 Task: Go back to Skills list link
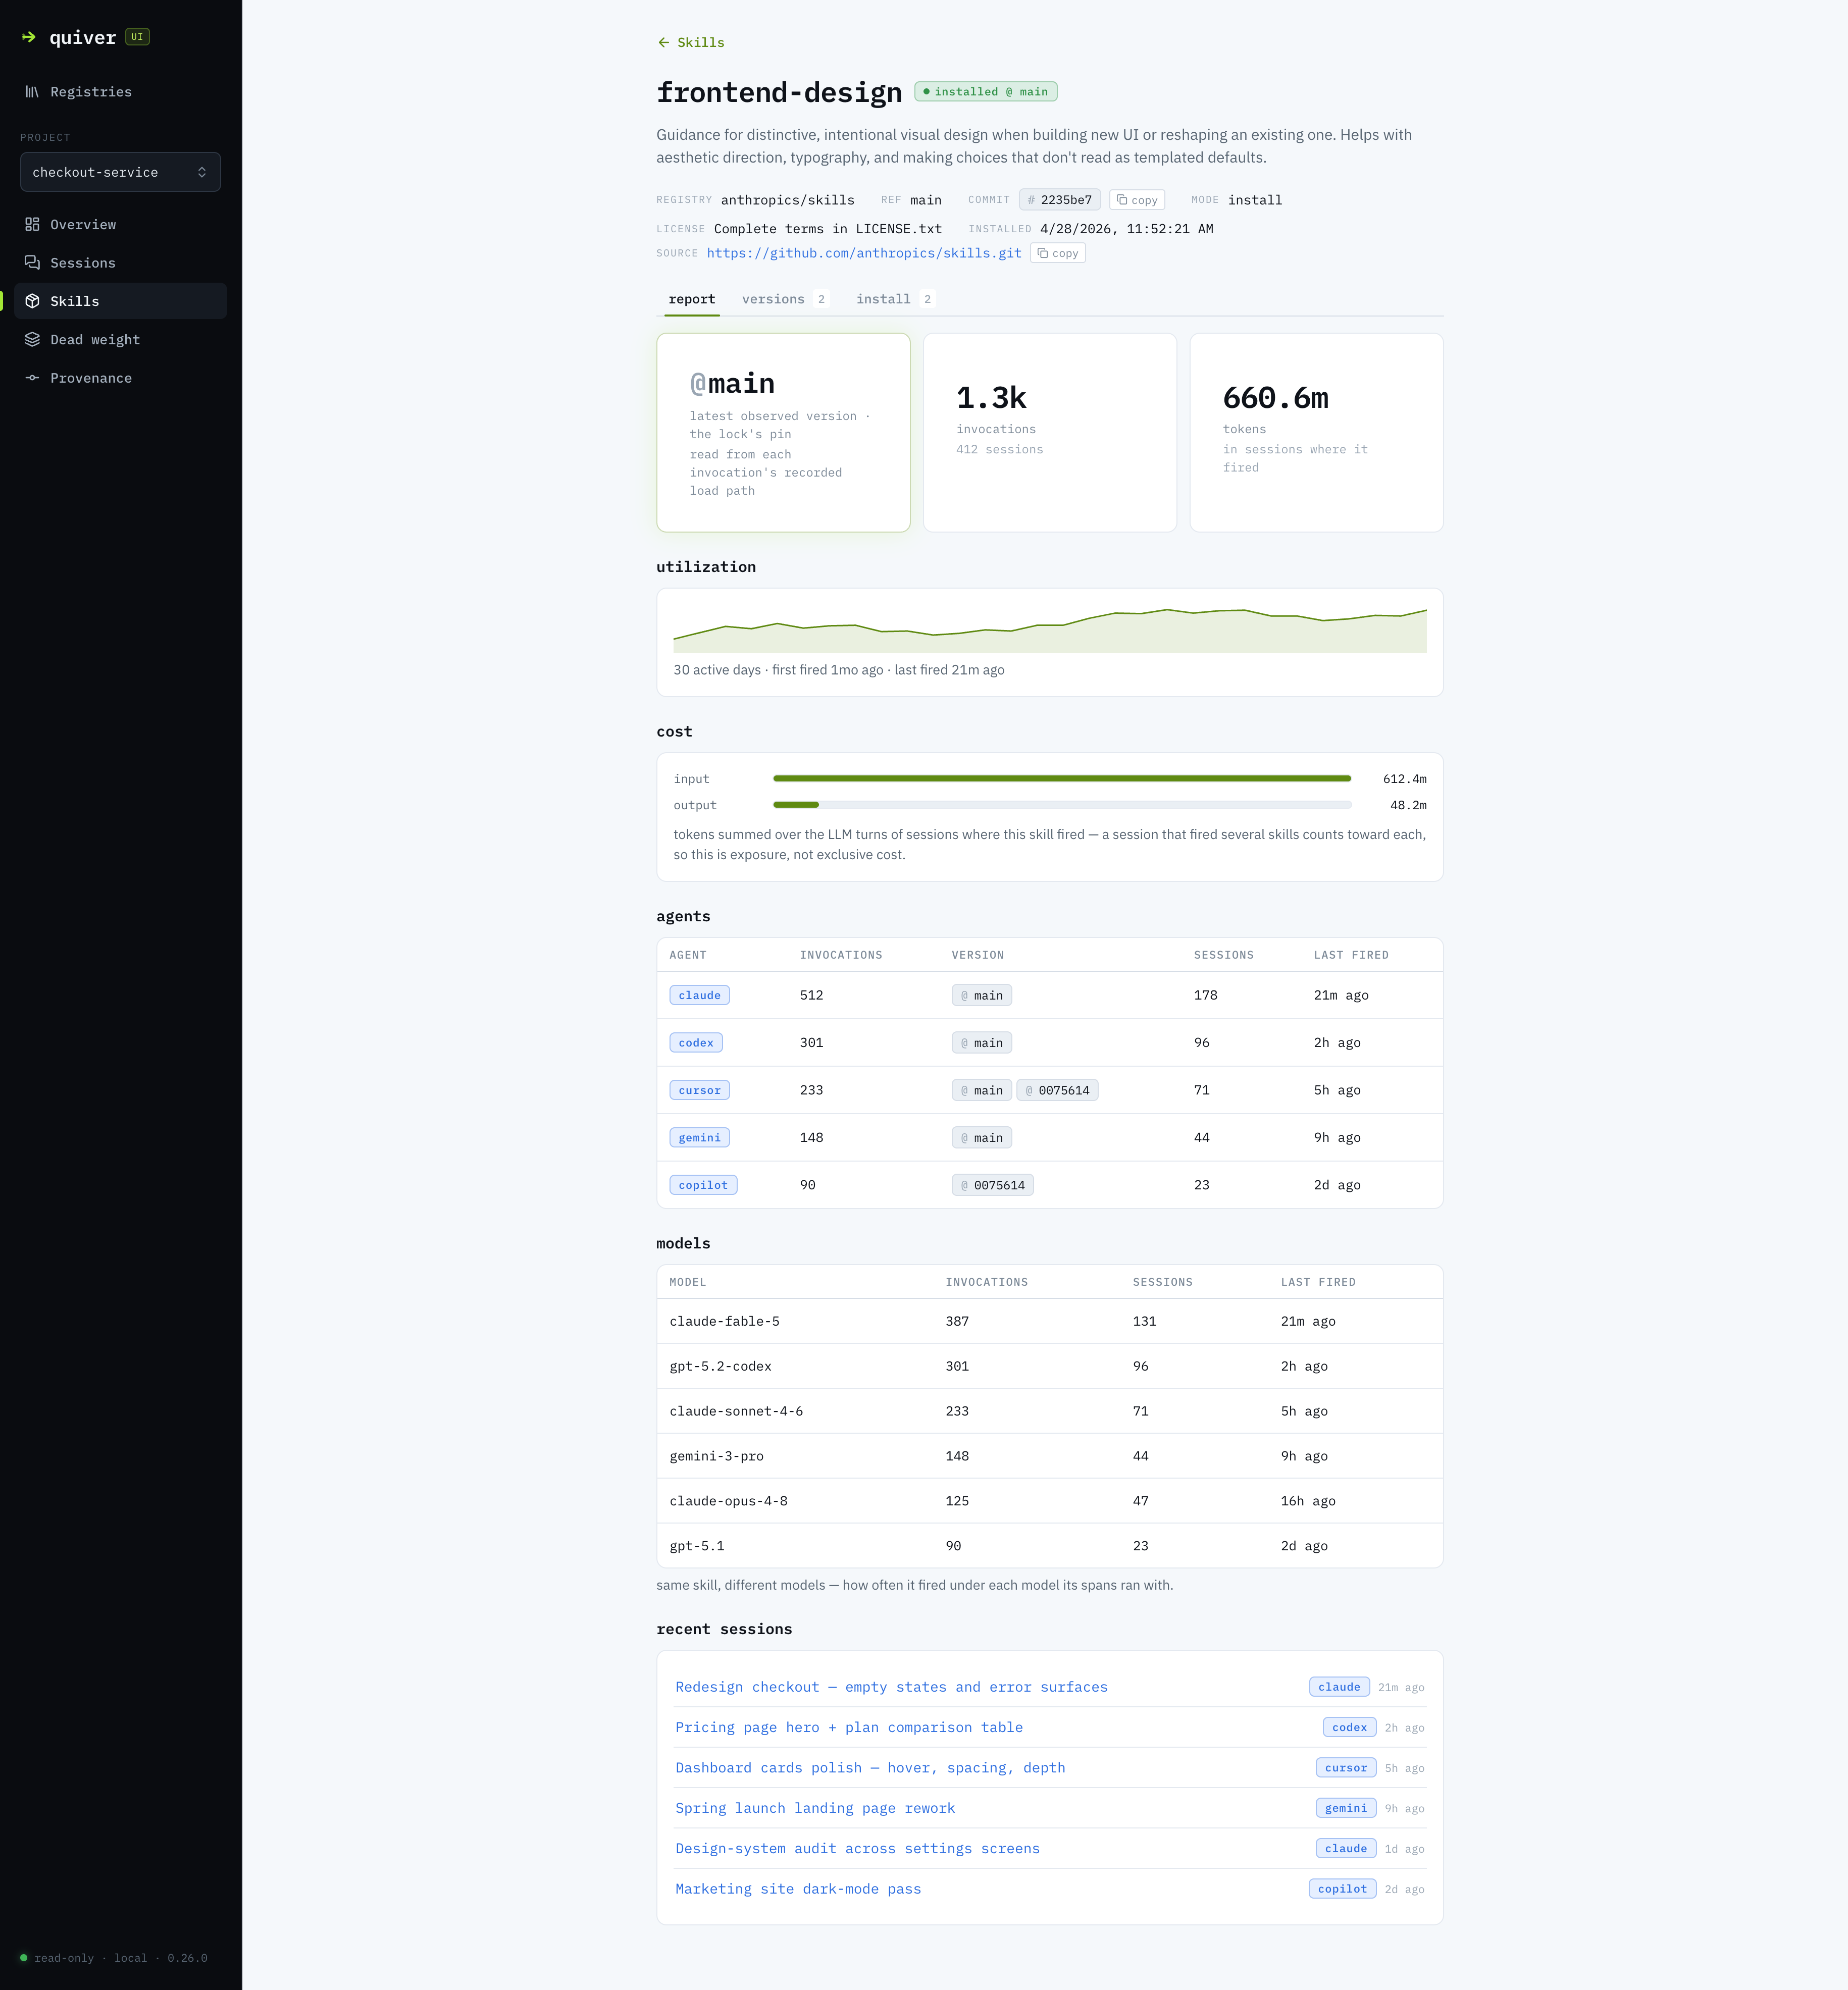pyautogui.click(x=691, y=42)
